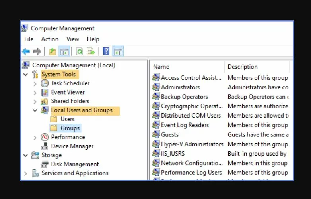Click the Performance gauge icon
The width and height of the screenshot is (311, 199).
[45, 137]
